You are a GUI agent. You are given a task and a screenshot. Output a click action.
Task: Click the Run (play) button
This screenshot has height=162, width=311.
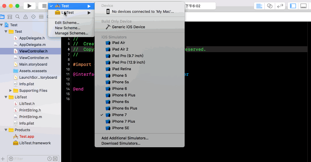[29, 6]
